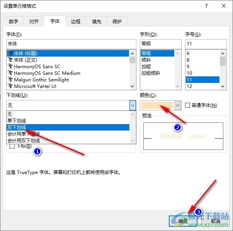The width and height of the screenshot is (233, 231).
Task: Select font 宋体 (正文)
Action: coord(68,60)
